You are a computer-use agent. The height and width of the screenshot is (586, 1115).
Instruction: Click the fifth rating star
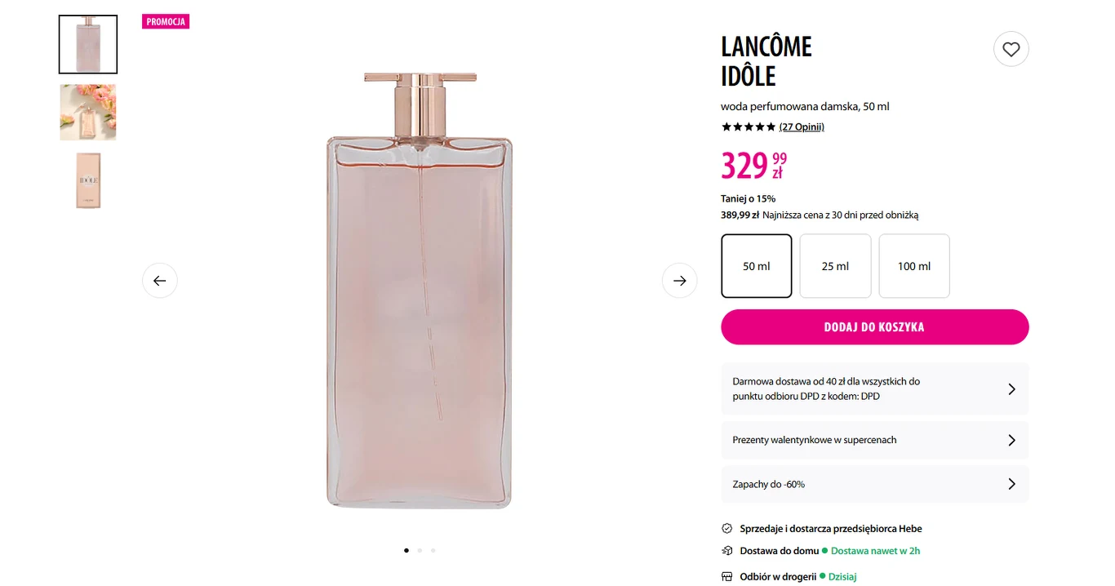(769, 127)
